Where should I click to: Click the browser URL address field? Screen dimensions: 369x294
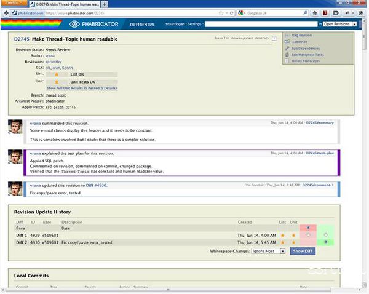132,13
